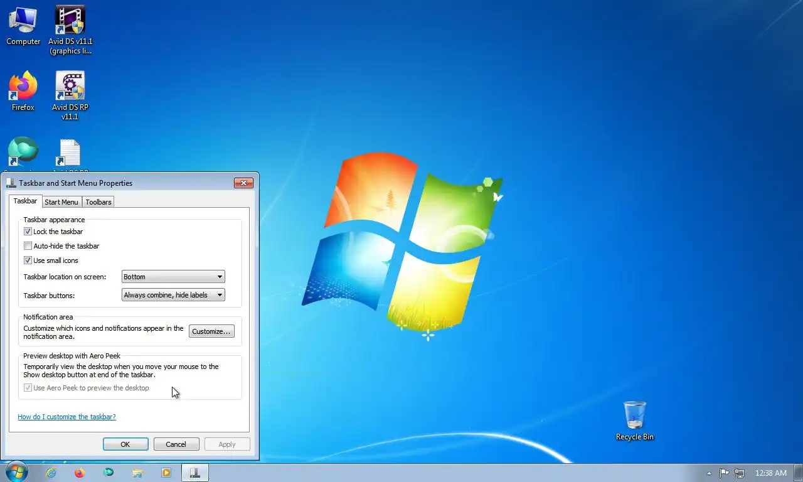
Task: Select the Avid DS RP v11.1 shortcut
Action: pyautogui.click(x=70, y=95)
